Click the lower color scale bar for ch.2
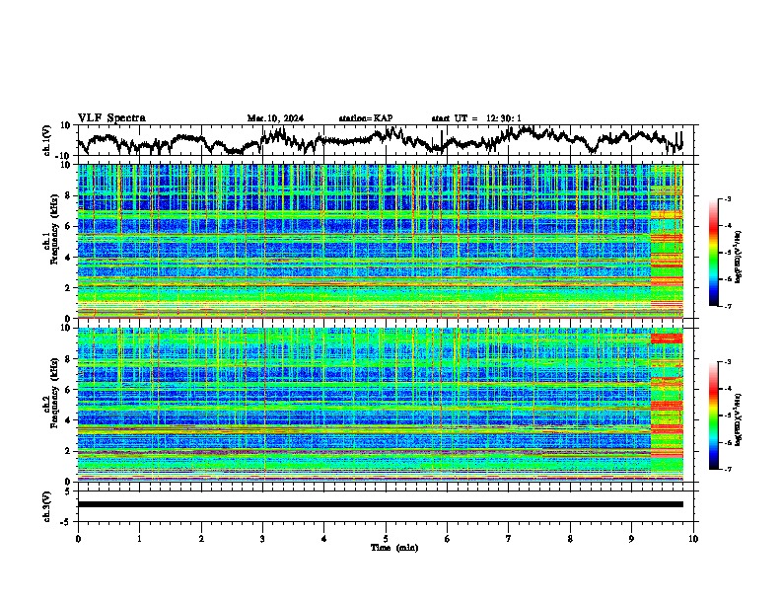Screen dimensions: 781x604 [713, 415]
